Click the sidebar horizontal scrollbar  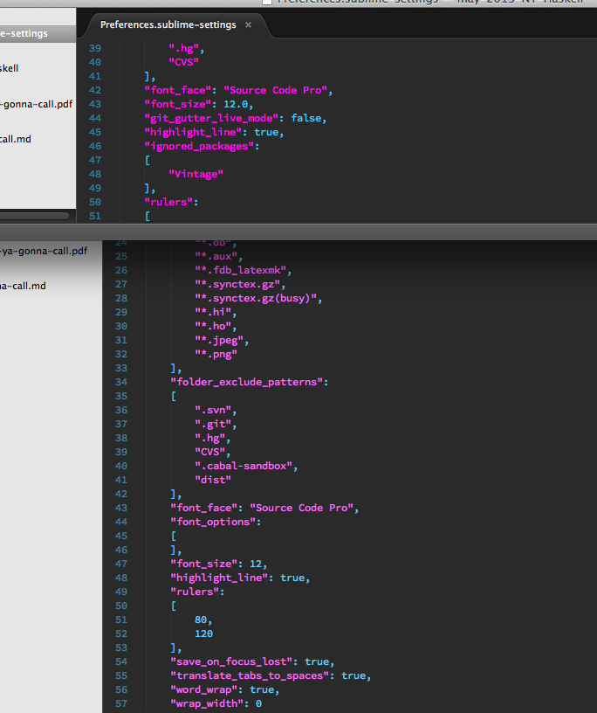(x=33, y=215)
